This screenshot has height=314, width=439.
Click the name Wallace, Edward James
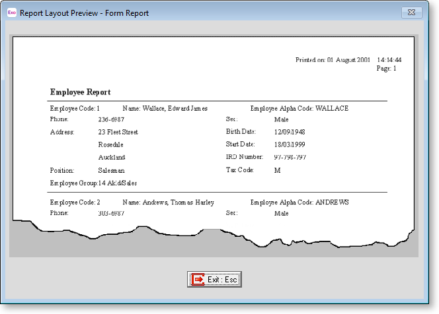(165, 108)
